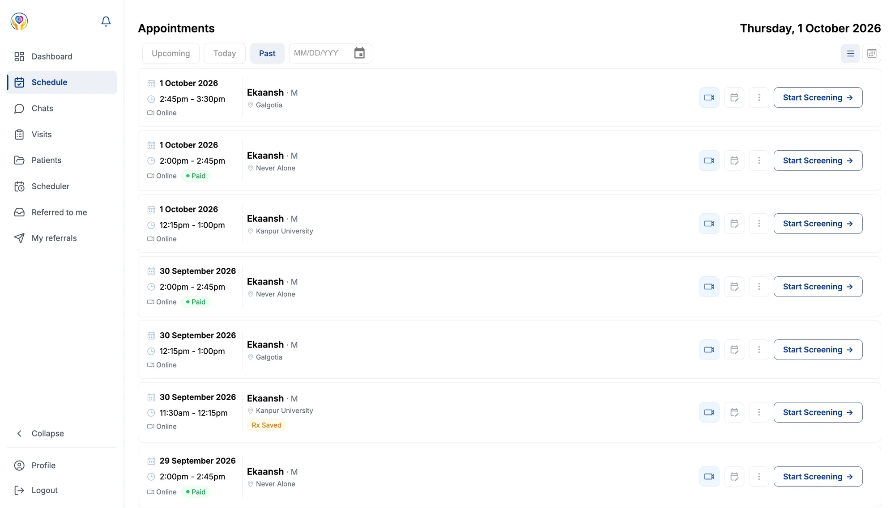The image size is (895, 508).
Task: Open more options for 1 October 2:45pm appointment
Action: tap(759, 97)
